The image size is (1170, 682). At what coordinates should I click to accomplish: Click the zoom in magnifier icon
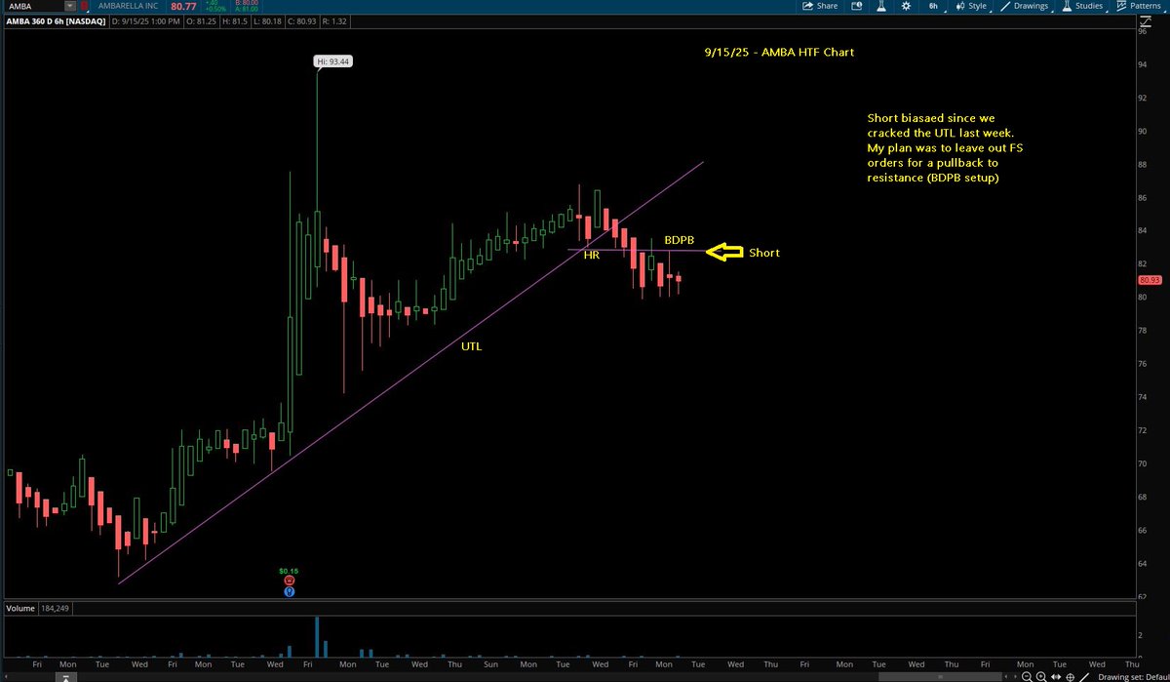[1041, 676]
